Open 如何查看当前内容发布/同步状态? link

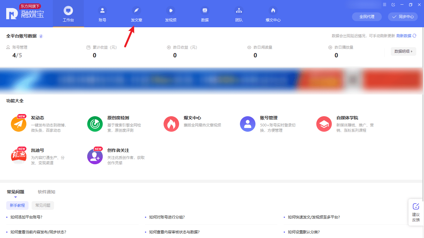(38, 232)
